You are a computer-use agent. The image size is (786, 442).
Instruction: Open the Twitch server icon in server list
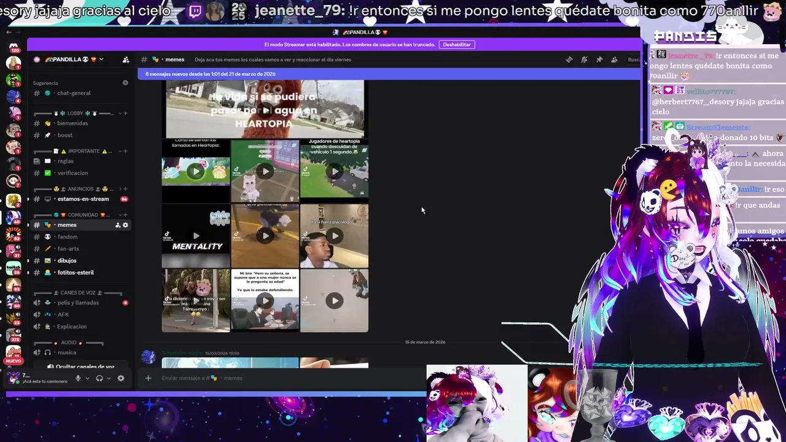pyautogui.click(x=14, y=267)
